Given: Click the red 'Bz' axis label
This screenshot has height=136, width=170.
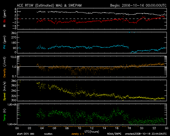Looking at the screenshot, I should (5, 21).
